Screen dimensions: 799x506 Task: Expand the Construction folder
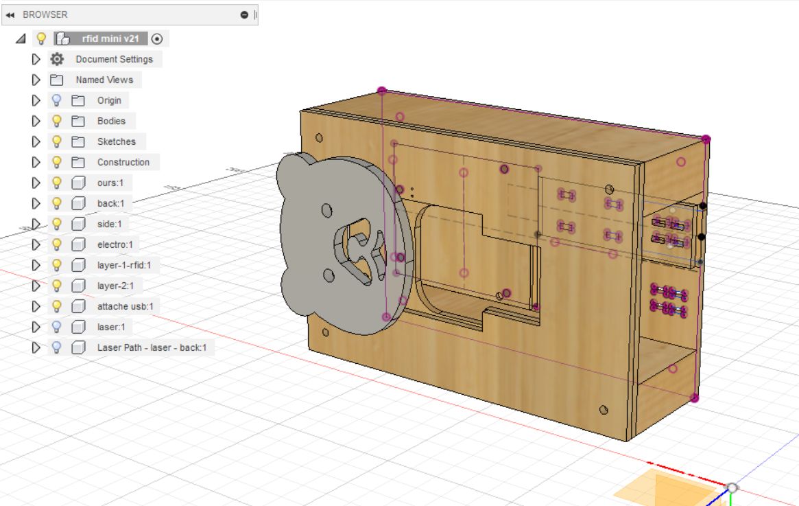click(x=36, y=162)
